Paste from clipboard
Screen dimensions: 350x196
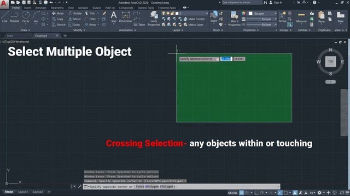click(x=322, y=17)
